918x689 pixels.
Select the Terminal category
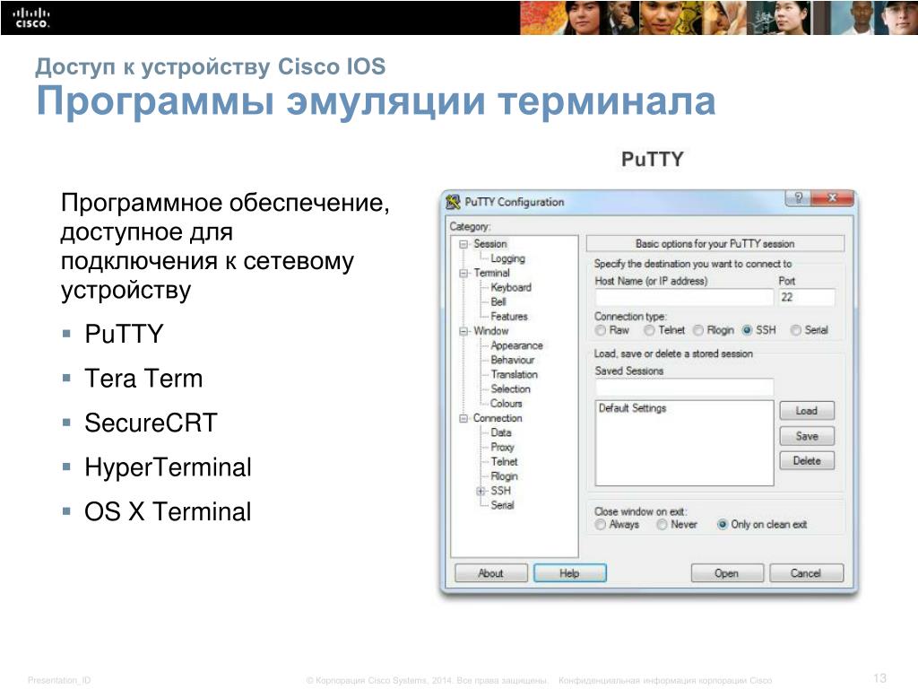492,273
